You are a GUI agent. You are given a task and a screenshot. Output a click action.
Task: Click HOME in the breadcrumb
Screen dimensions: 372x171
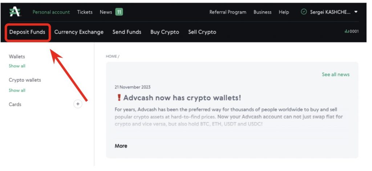111,56
